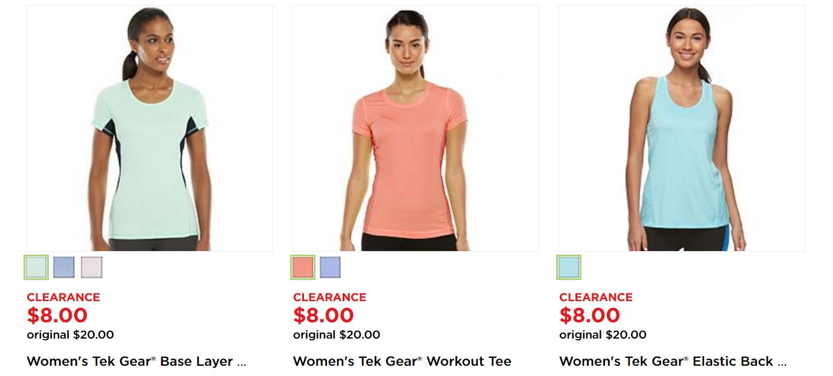Viewport: 833px width, 376px height.
Task: Open the aqua Elastic Back tank image
Action: pos(682,129)
